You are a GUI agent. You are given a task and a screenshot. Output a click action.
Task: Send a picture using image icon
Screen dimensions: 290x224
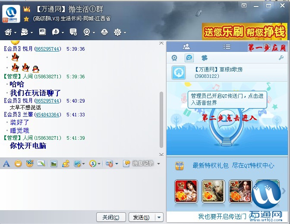54,163
